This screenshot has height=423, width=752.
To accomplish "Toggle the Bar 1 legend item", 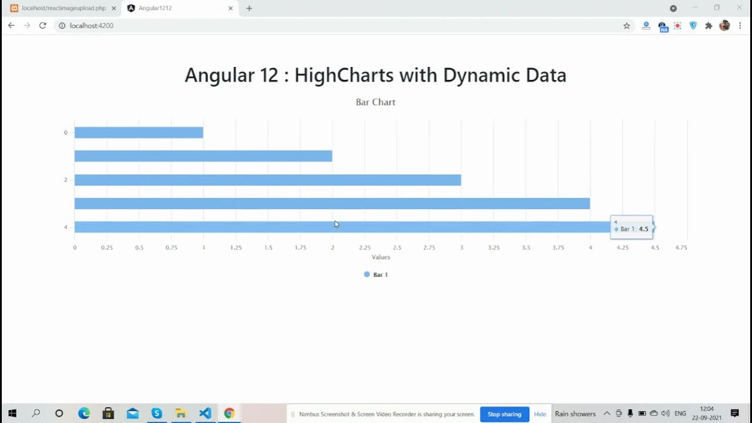I will click(376, 274).
